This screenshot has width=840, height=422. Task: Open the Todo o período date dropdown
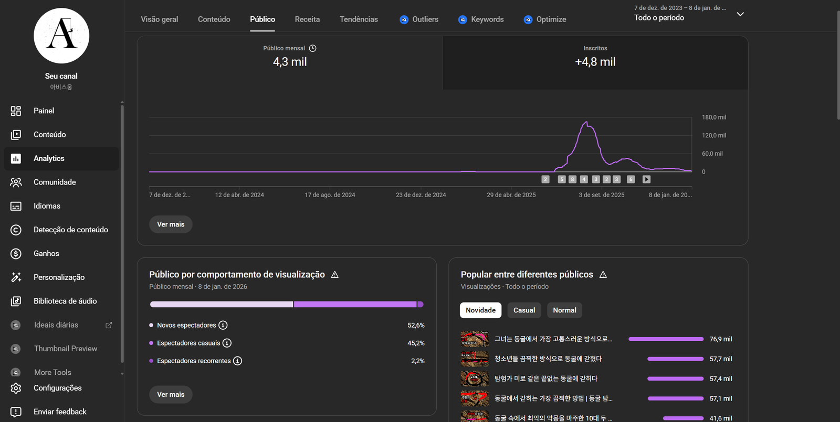pos(740,14)
